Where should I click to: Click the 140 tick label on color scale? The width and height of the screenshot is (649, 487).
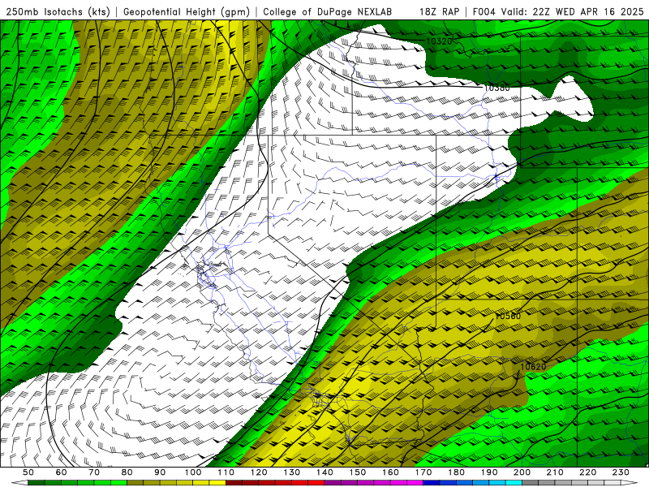click(x=324, y=472)
